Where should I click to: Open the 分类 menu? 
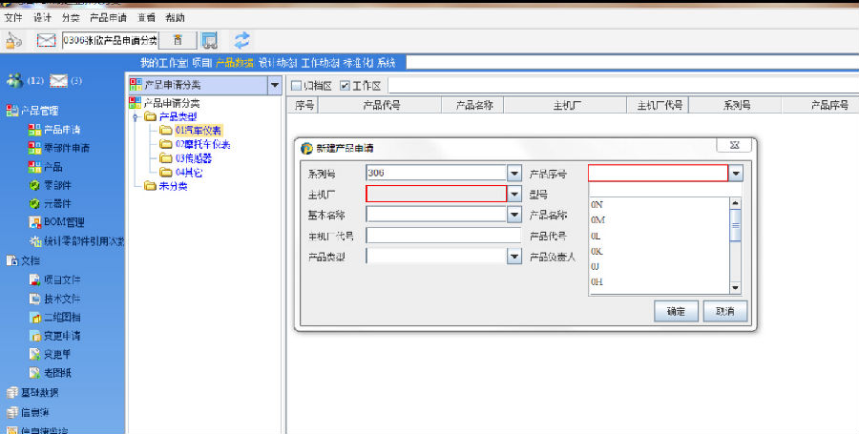pos(71,17)
